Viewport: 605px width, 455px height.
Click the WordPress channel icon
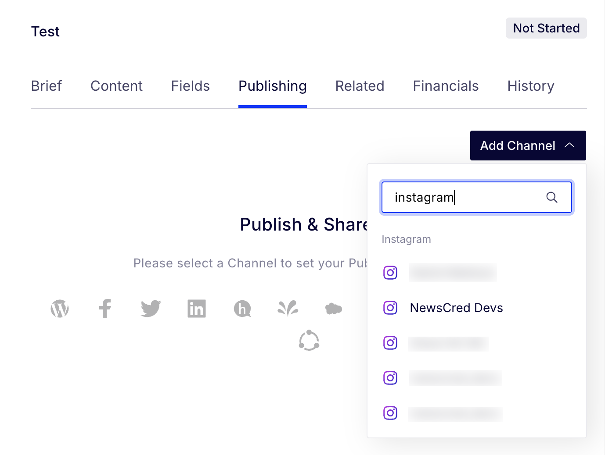coord(60,309)
